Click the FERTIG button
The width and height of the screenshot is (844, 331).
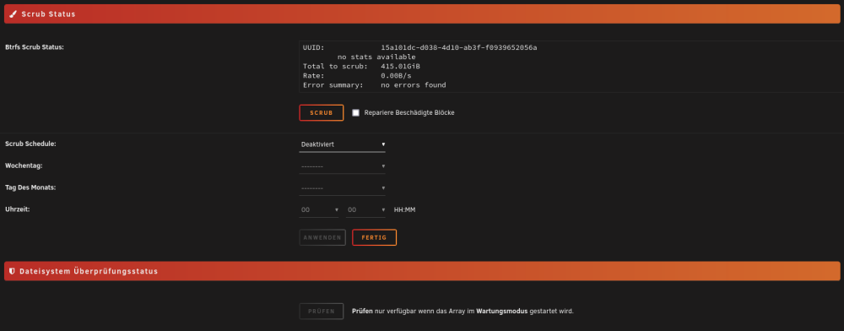tap(374, 237)
